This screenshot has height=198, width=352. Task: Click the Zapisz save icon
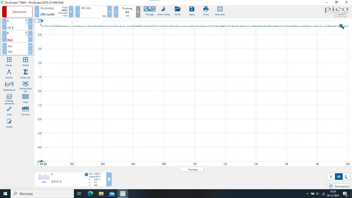[x=192, y=10]
